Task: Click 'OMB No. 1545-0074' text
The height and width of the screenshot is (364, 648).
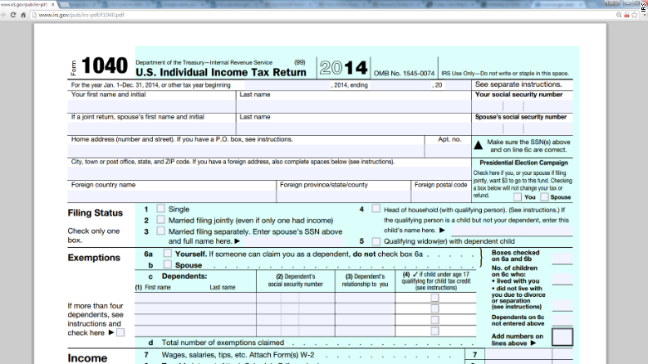Action: point(405,73)
